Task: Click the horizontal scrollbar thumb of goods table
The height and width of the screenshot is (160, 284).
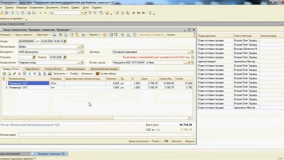Action: click(60, 118)
